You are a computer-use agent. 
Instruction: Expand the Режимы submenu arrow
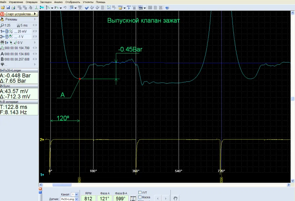click(35, 19)
